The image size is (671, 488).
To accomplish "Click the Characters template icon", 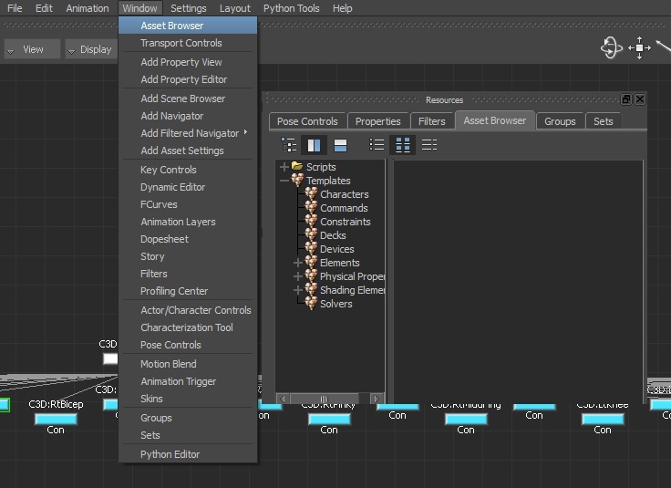I will 311,194.
